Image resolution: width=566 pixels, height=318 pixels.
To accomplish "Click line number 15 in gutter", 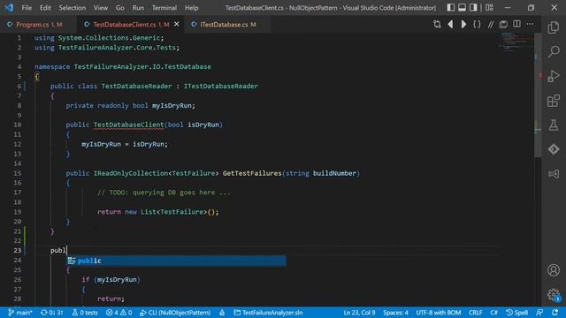I will (18, 173).
